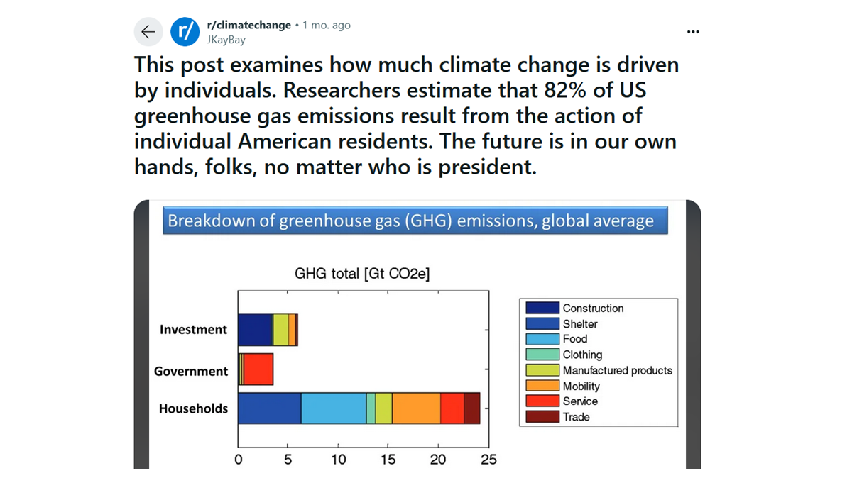Click the Trade legend color swatch
This screenshot has height=478, width=852.
click(x=542, y=417)
